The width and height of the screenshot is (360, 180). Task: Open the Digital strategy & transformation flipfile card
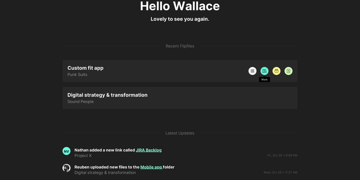(x=107, y=95)
